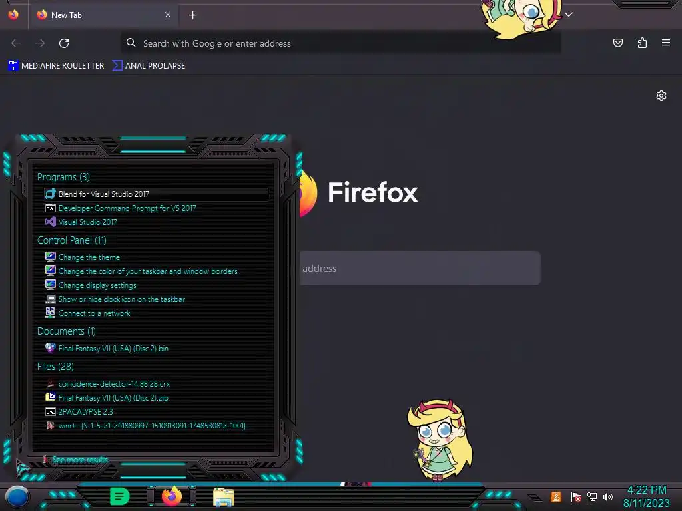Go back with the back arrow

pyautogui.click(x=16, y=43)
